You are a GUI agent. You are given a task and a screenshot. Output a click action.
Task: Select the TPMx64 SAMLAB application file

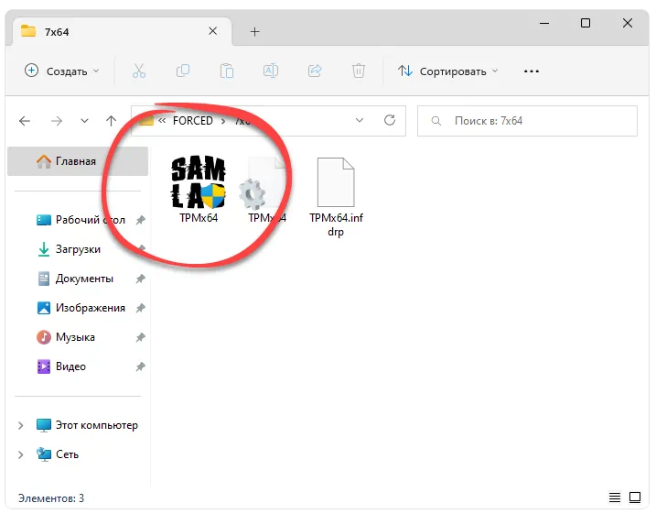(x=199, y=189)
